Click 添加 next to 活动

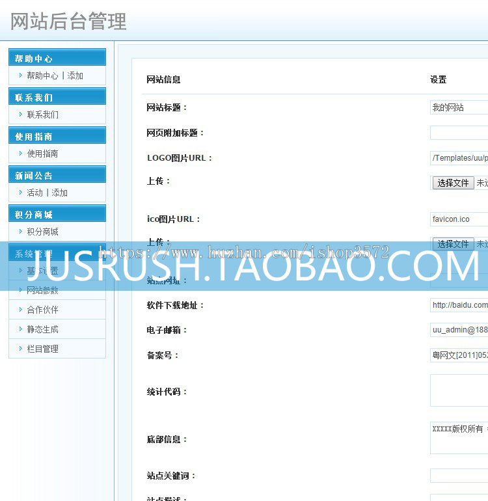coord(59,193)
